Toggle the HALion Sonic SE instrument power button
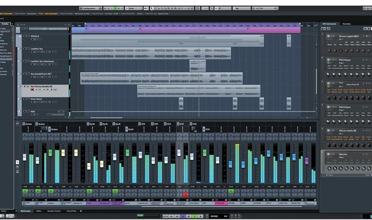Image resolution: width=372 pixels, height=220 pixels. (x=329, y=130)
